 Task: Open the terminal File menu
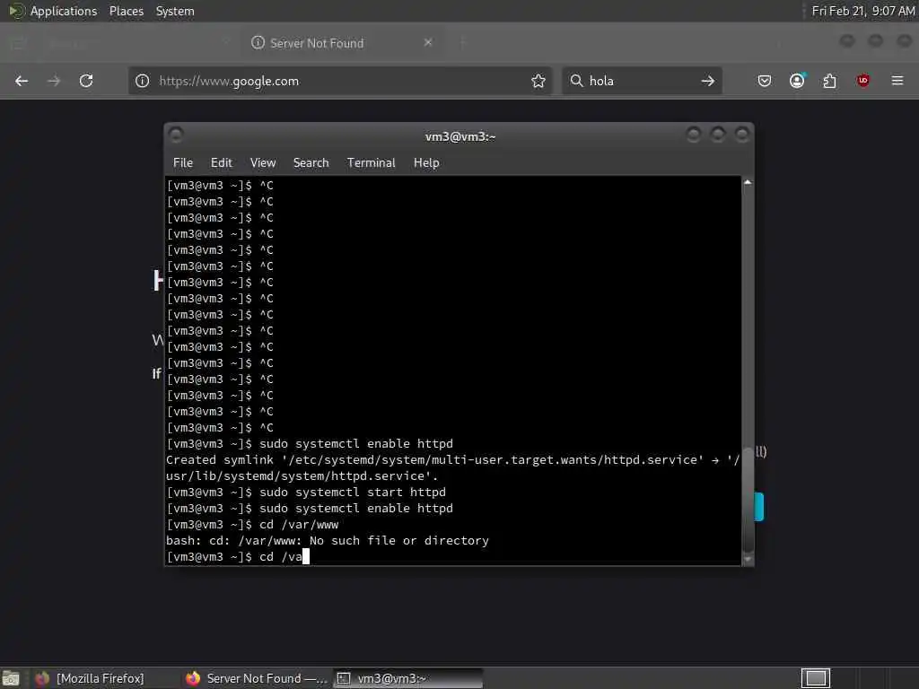[183, 163]
